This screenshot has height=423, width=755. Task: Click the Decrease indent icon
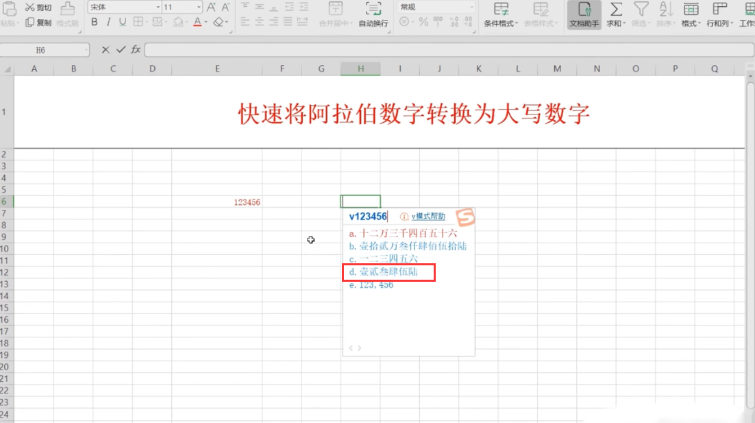coord(289,7)
